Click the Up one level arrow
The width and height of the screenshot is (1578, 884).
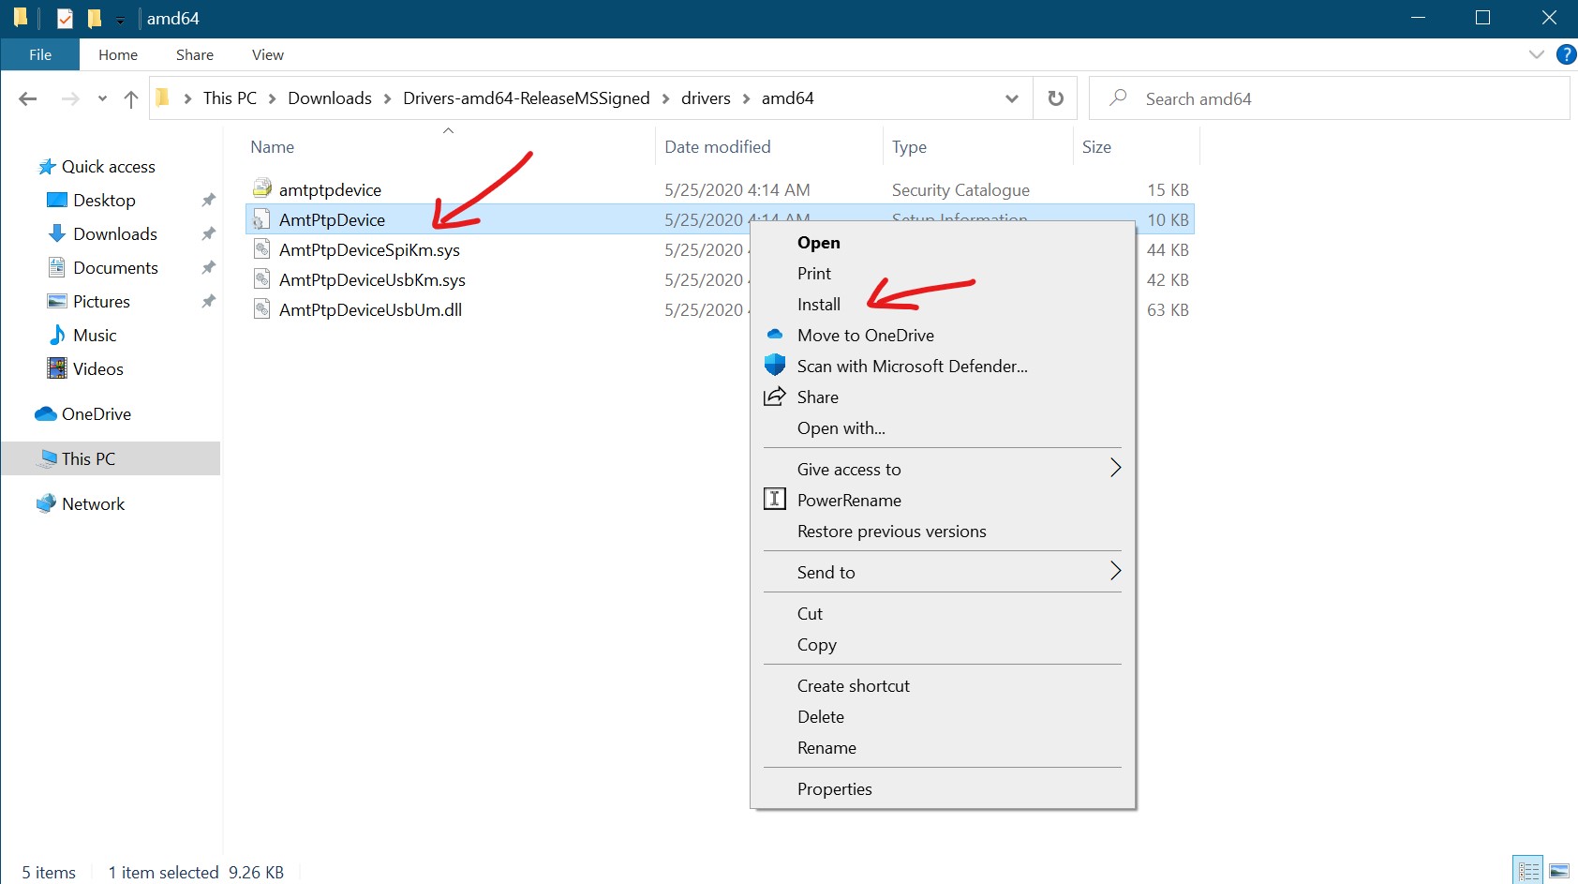coord(131,99)
